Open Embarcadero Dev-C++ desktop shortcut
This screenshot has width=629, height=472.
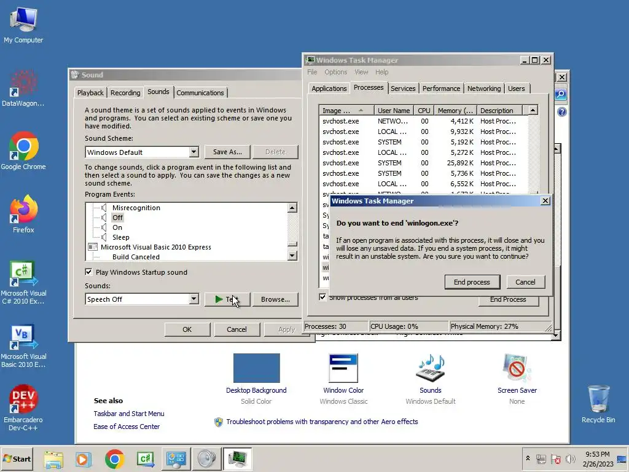click(x=23, y=408)
